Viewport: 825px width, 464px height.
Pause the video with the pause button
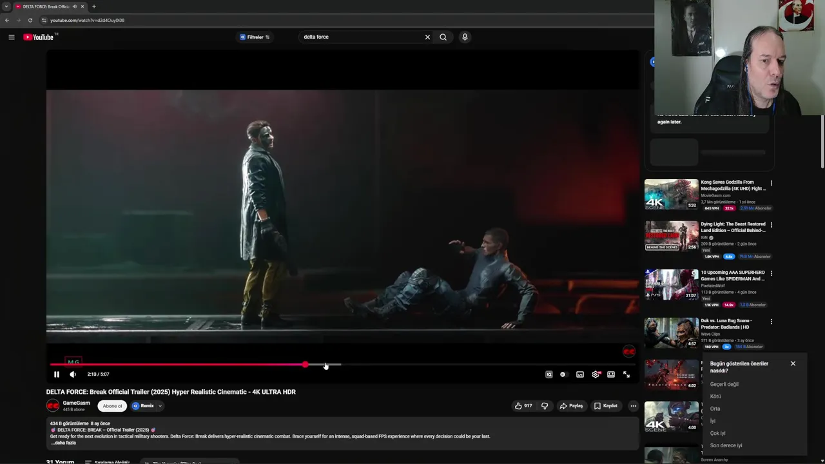point(57,374)
